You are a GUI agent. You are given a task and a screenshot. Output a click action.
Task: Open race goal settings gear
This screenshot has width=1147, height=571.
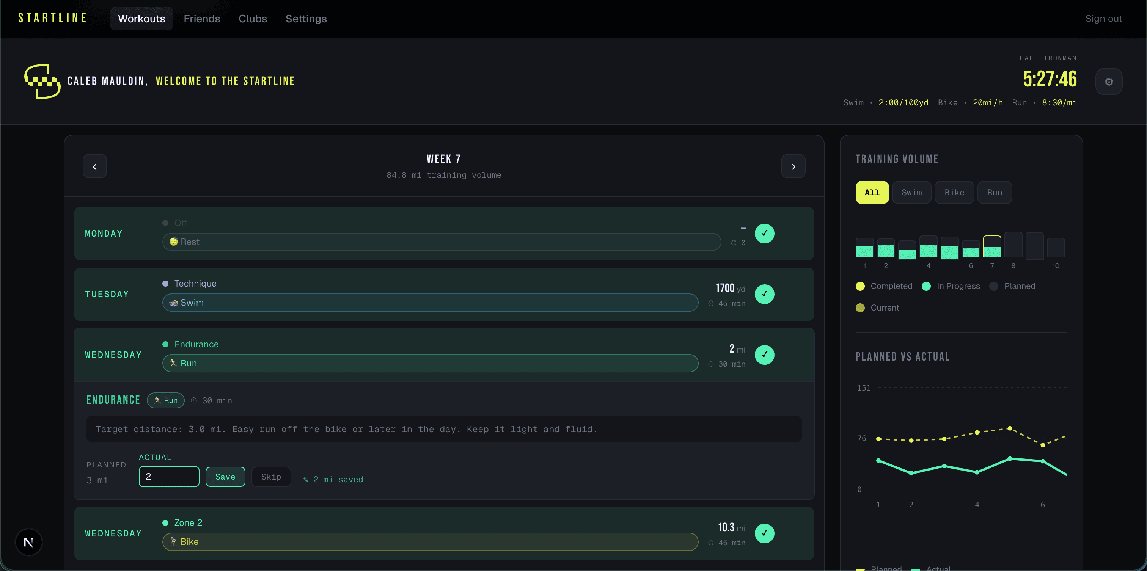tap(1109, 82)
